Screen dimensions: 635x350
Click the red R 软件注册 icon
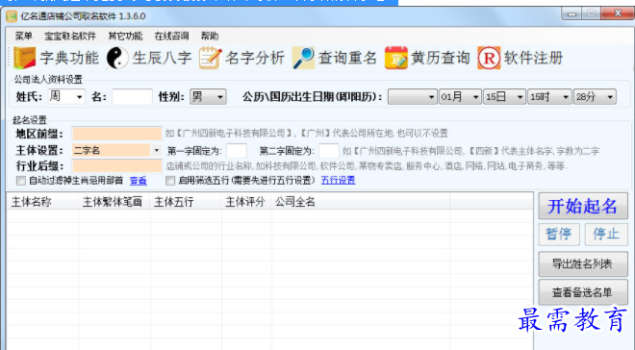[x=489, y=58]
